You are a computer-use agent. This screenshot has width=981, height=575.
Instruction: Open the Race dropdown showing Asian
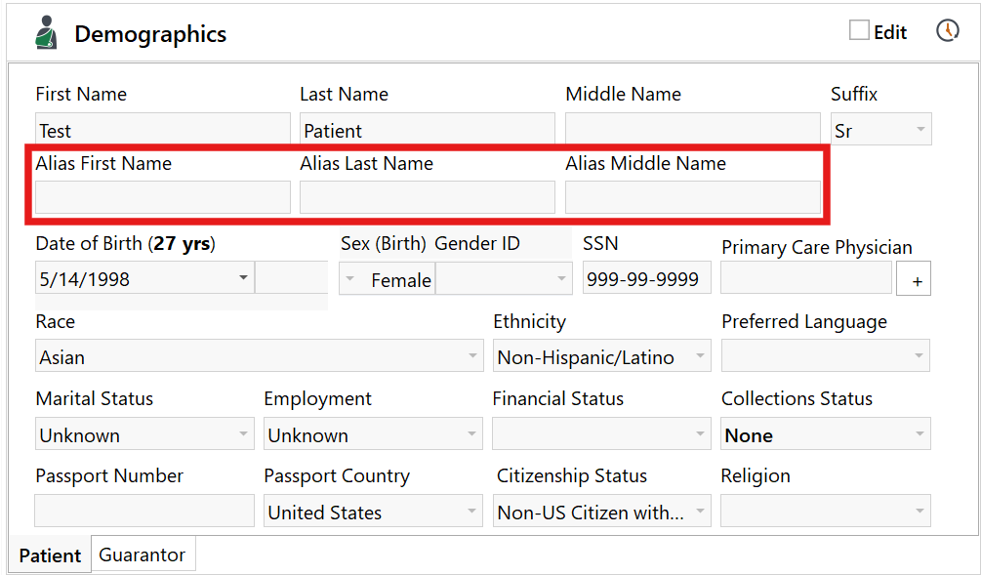pos(473,356)
